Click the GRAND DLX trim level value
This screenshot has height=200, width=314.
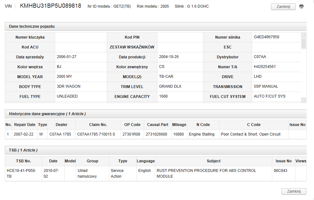[170, 86]
